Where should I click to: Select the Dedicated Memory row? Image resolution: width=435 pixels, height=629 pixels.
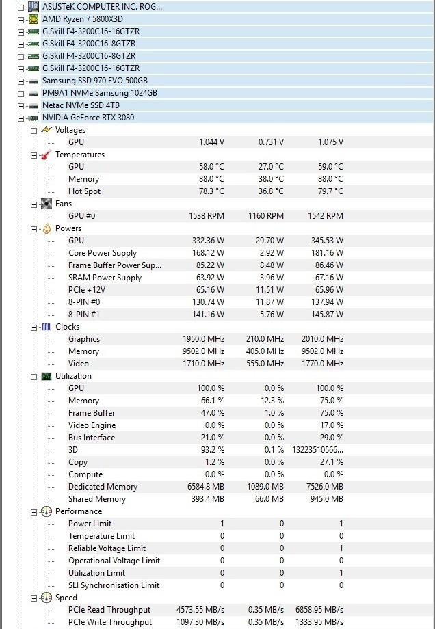point(103,487)
